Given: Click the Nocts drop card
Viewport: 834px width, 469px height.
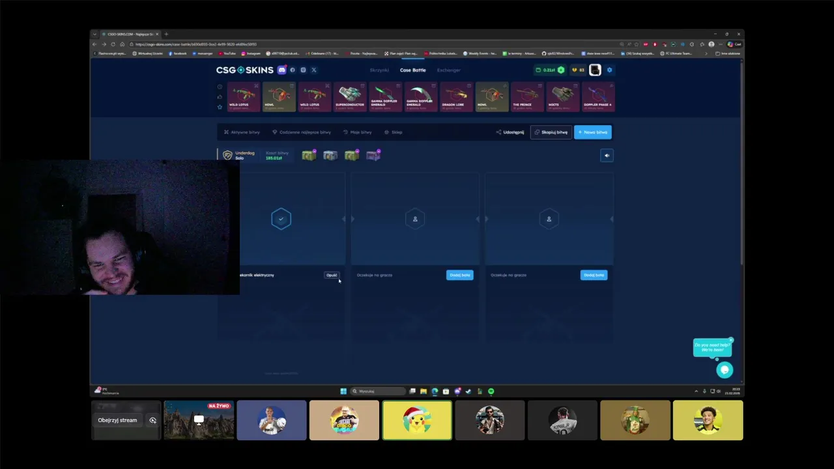Looking at the screenshot, I should pyautogui.click(x=562, y=97).
